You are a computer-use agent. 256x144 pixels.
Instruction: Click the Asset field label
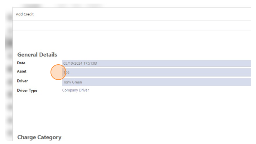(22, 71)
